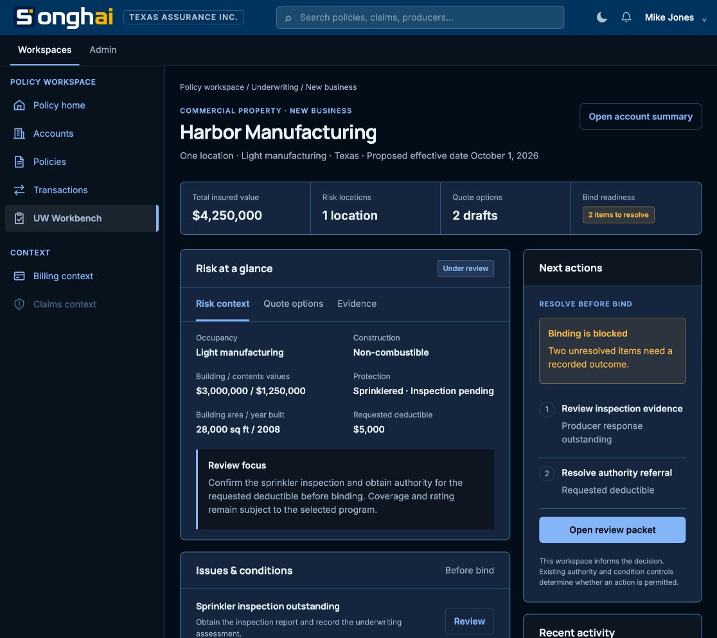Image resolution: width=717 pixels, height=638 pixels.
Task: Click Resolve authority referral step
Action: (616, 472)
